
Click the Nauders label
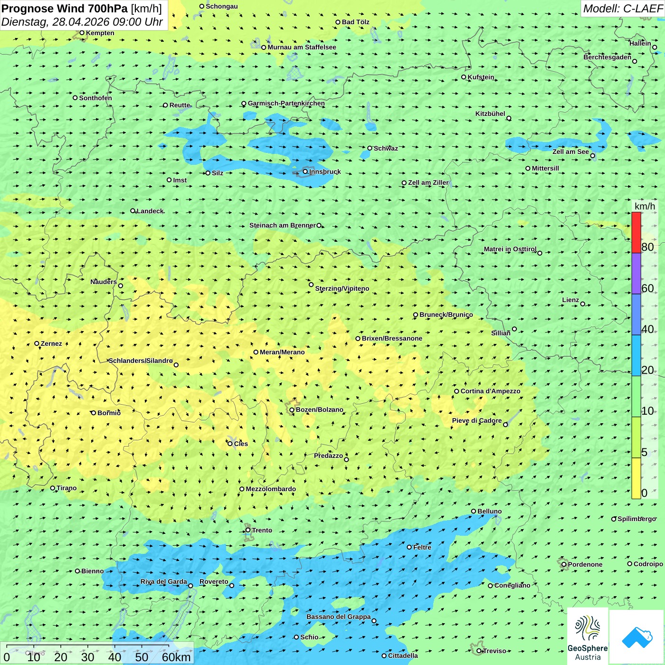pyautogui.click(x=104, y=282)
